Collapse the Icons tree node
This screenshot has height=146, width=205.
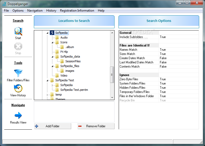coord(52,43)
